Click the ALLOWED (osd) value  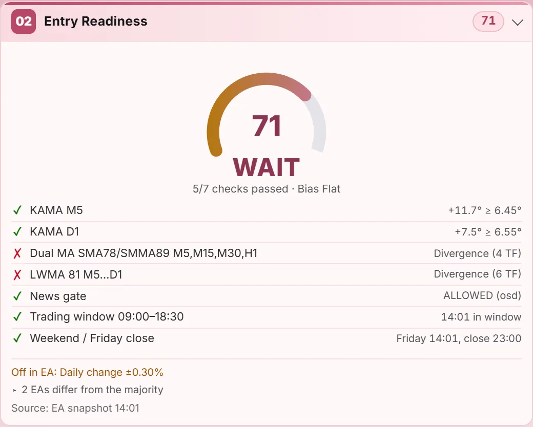pyautogui.click(x=482, y=295)
